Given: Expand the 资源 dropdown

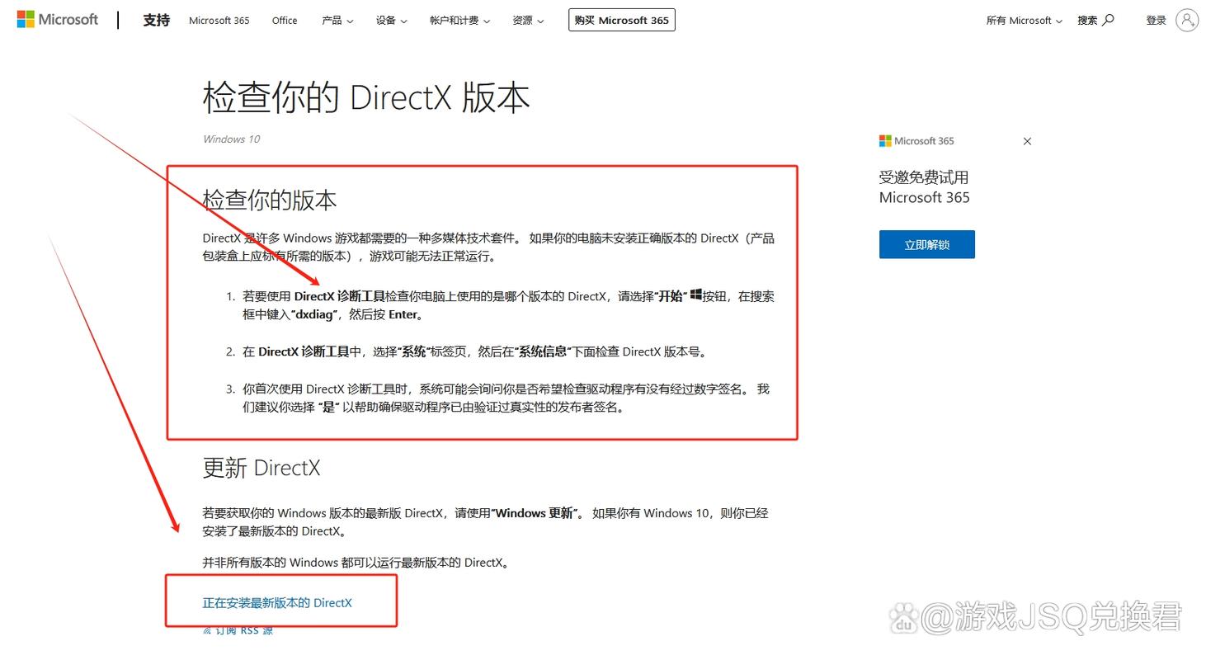Looking at the screenshot, I should pos(528,21).
